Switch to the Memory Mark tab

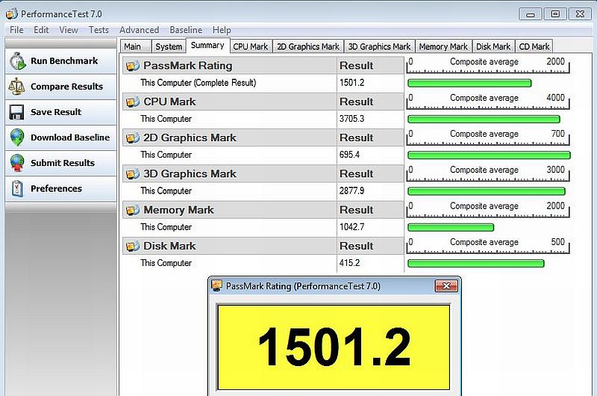pos(443,46)
